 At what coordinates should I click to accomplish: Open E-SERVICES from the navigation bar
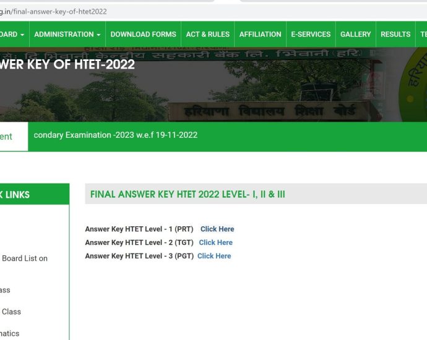pyautogui.click(x=311, y=35)
